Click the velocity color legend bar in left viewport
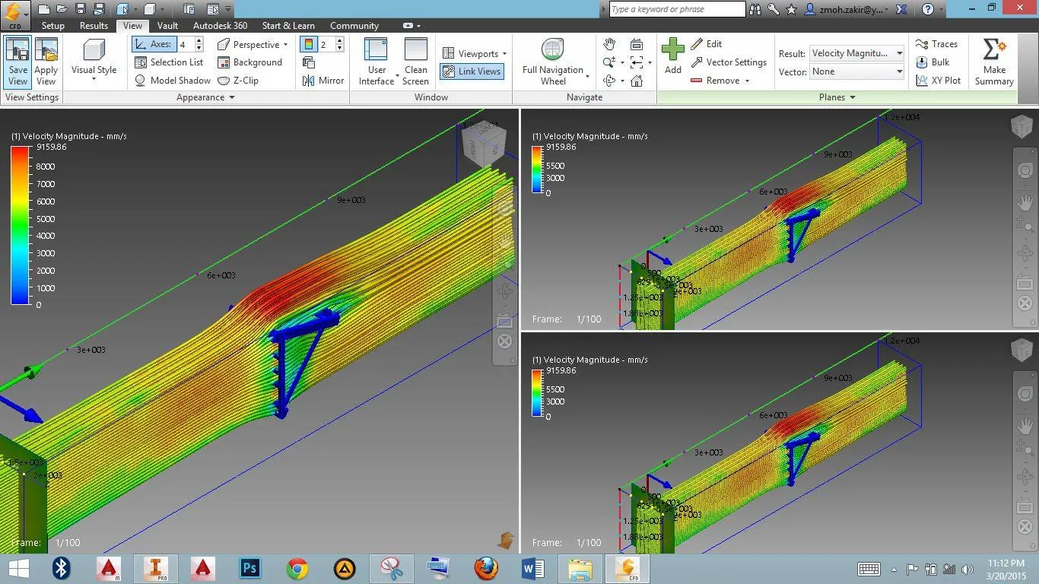The width and height of the screenshot is (1039, 584). coord(20,226)
